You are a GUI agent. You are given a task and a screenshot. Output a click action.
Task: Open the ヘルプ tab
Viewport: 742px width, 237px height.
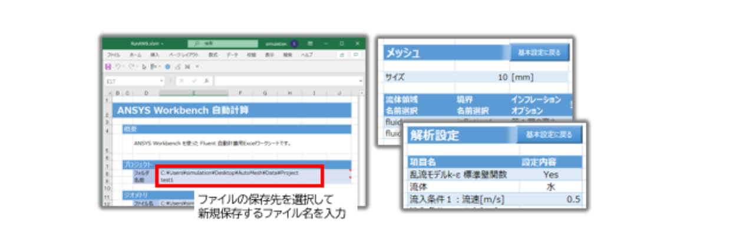[x=306, y=55]
